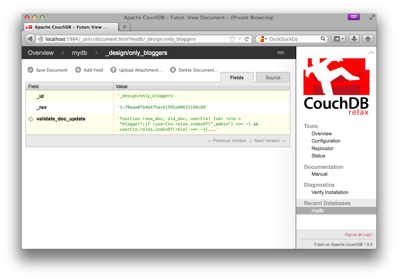Click the Save Document button
Screen dimensions: 398x279
48,70
